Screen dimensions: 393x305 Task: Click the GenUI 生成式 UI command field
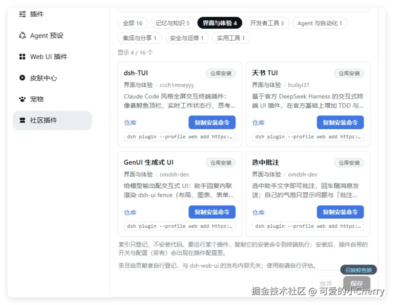180,226
